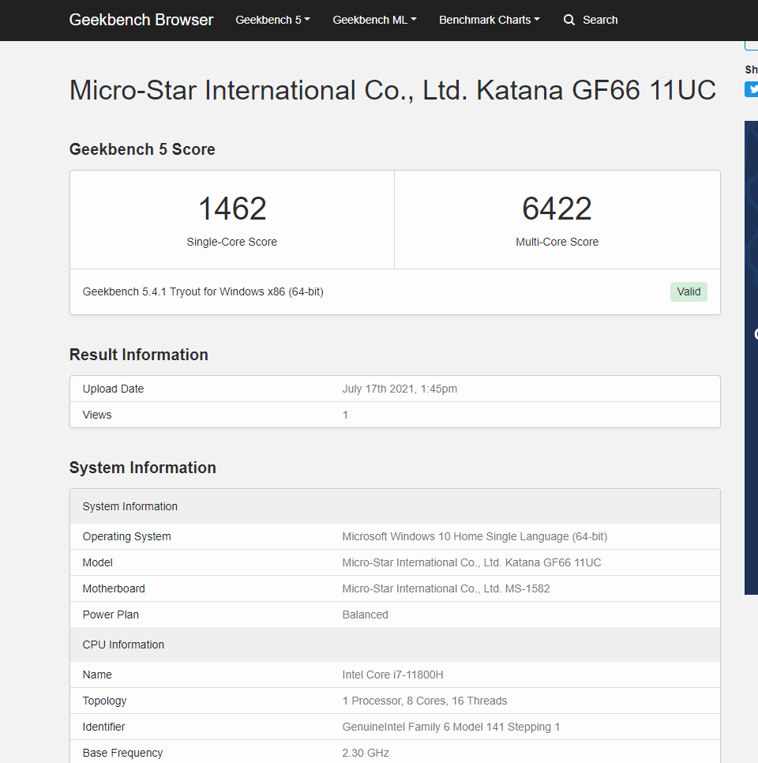Click the Search magnifier icon
This screenshot has height=763, width=758.
[x=568, y=20]
